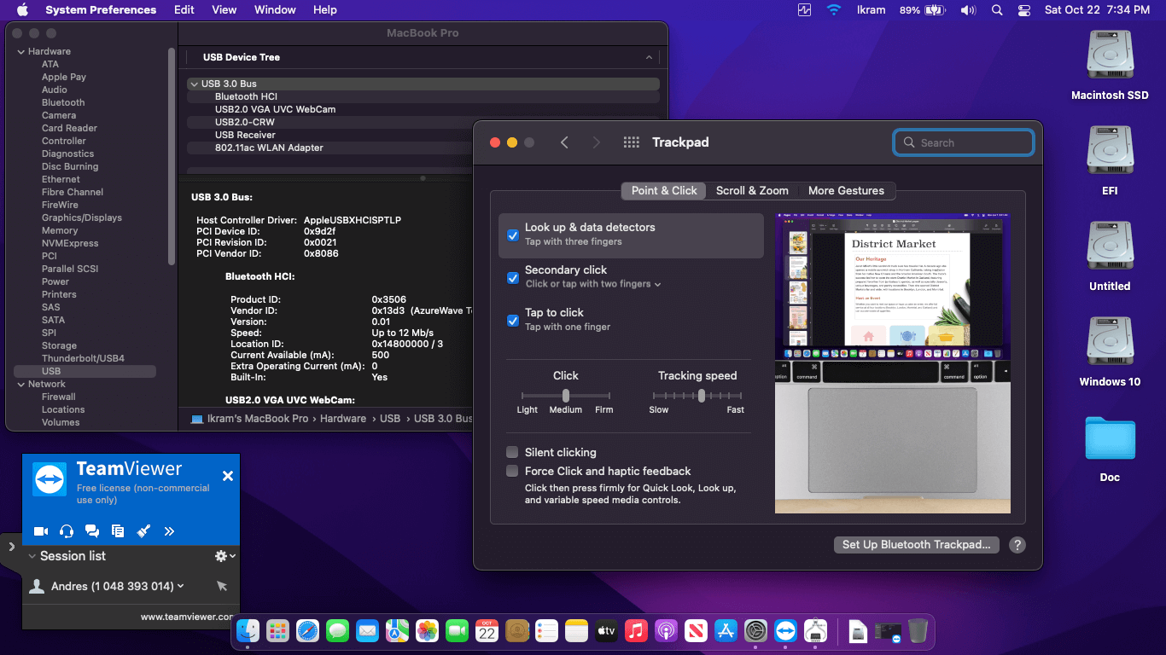Viewport: 1166px width, 655px height.
Task: Select USB Receiver in device tree
Action: 245,135
